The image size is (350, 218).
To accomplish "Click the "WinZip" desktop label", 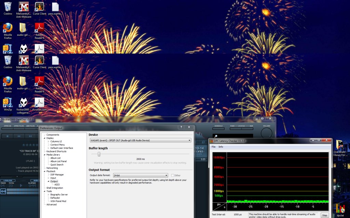I will click(8, 110).
